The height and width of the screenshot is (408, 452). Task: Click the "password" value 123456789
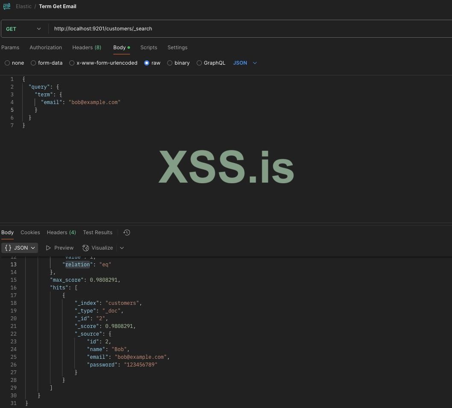[141, 365]
